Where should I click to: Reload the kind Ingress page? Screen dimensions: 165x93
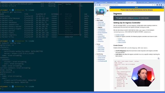[x=100, y=5]
